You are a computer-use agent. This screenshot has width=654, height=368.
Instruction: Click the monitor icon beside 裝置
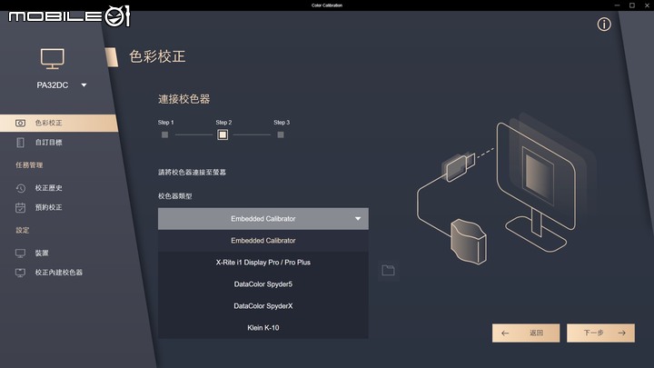click(x=20, y=254)
